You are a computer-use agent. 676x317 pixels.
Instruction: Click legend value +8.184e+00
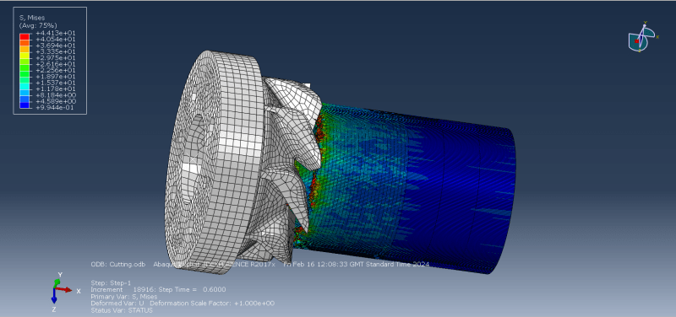55,95
